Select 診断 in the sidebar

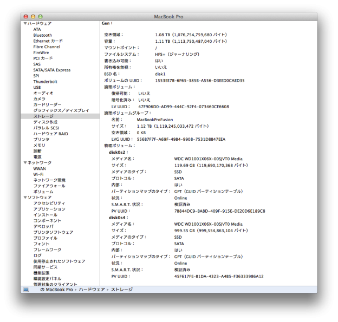tap(37, 151)
